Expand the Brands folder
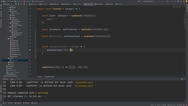This screenshot has height=106, width=188. tap(9, 7)
